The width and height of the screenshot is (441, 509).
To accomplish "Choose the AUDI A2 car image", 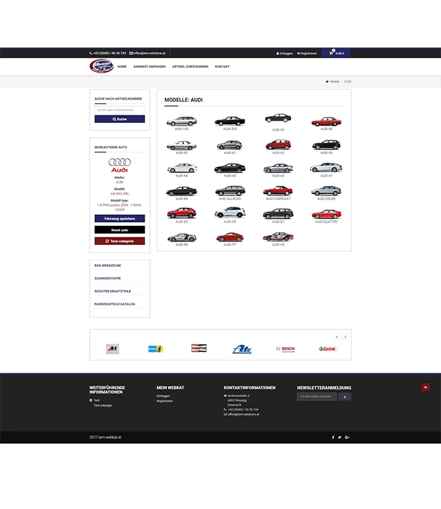I will click(x=278, y=145).
